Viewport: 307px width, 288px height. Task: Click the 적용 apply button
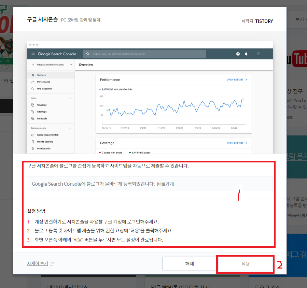245,263
